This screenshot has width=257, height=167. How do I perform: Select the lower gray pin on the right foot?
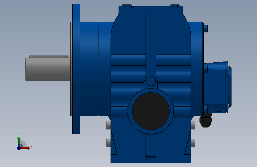[193, 143]
